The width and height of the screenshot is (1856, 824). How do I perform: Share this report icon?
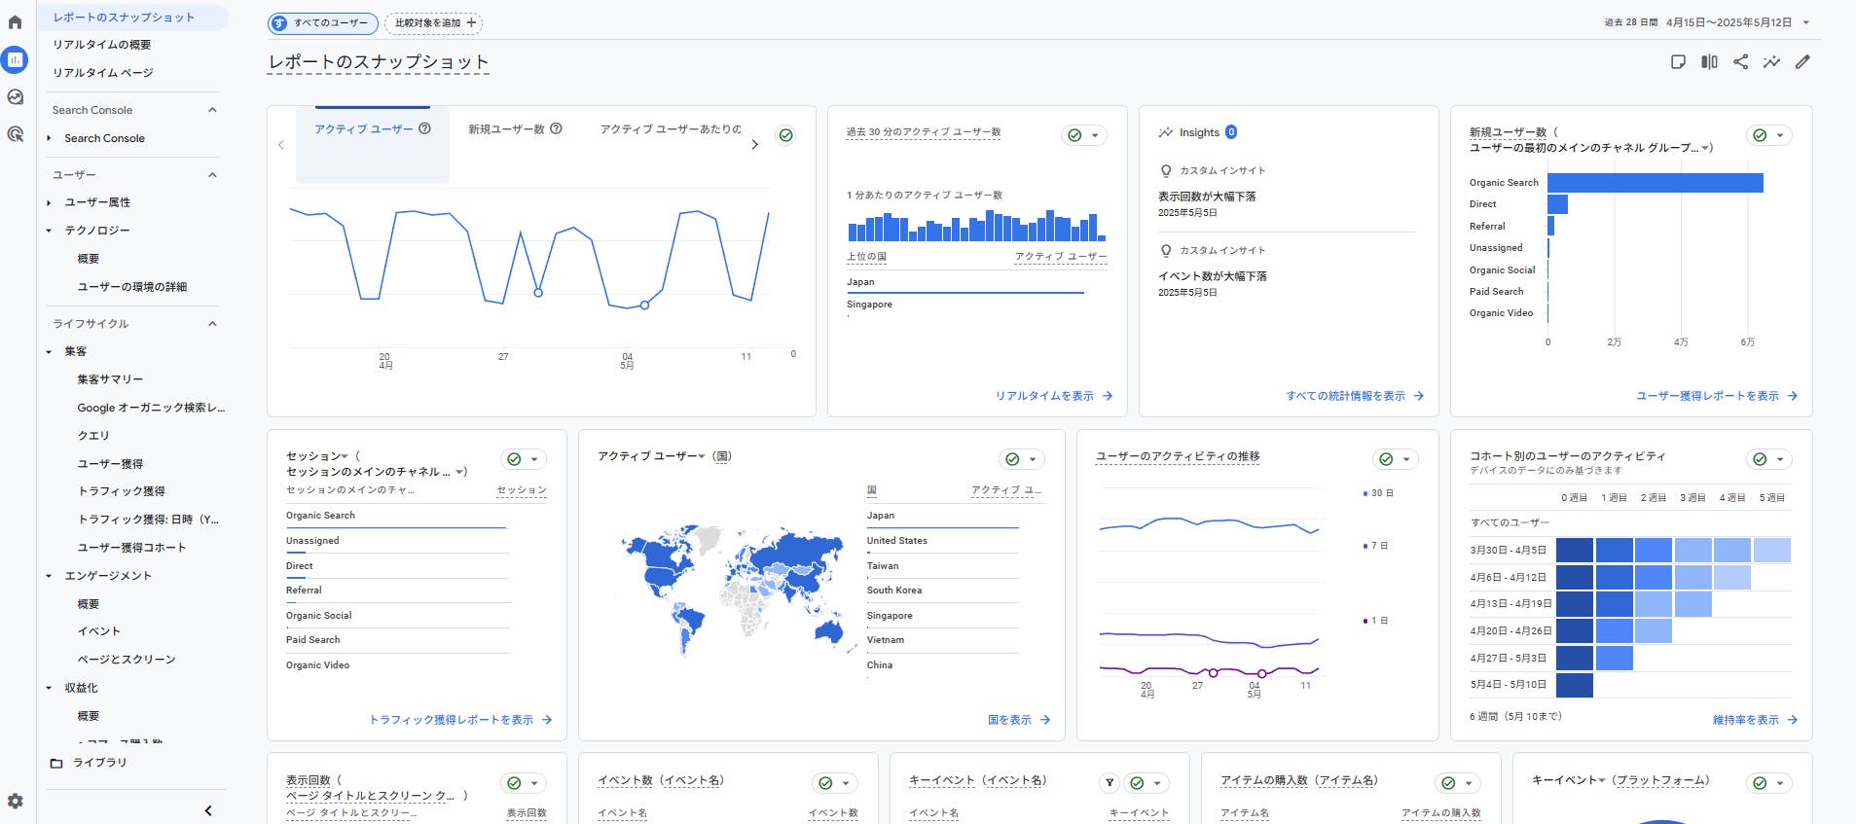pyautogui.click(x=1740, y=62)
